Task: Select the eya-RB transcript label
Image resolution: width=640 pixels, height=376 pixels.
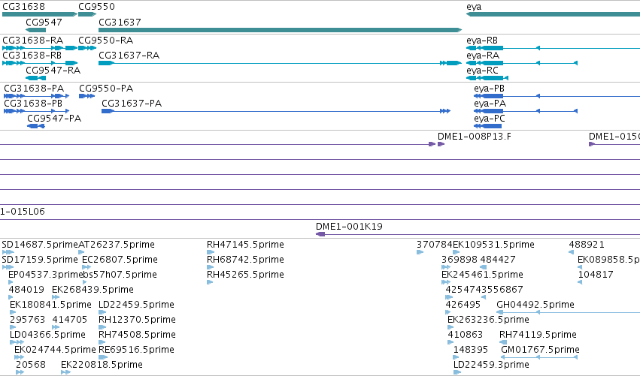Action: 481,40
